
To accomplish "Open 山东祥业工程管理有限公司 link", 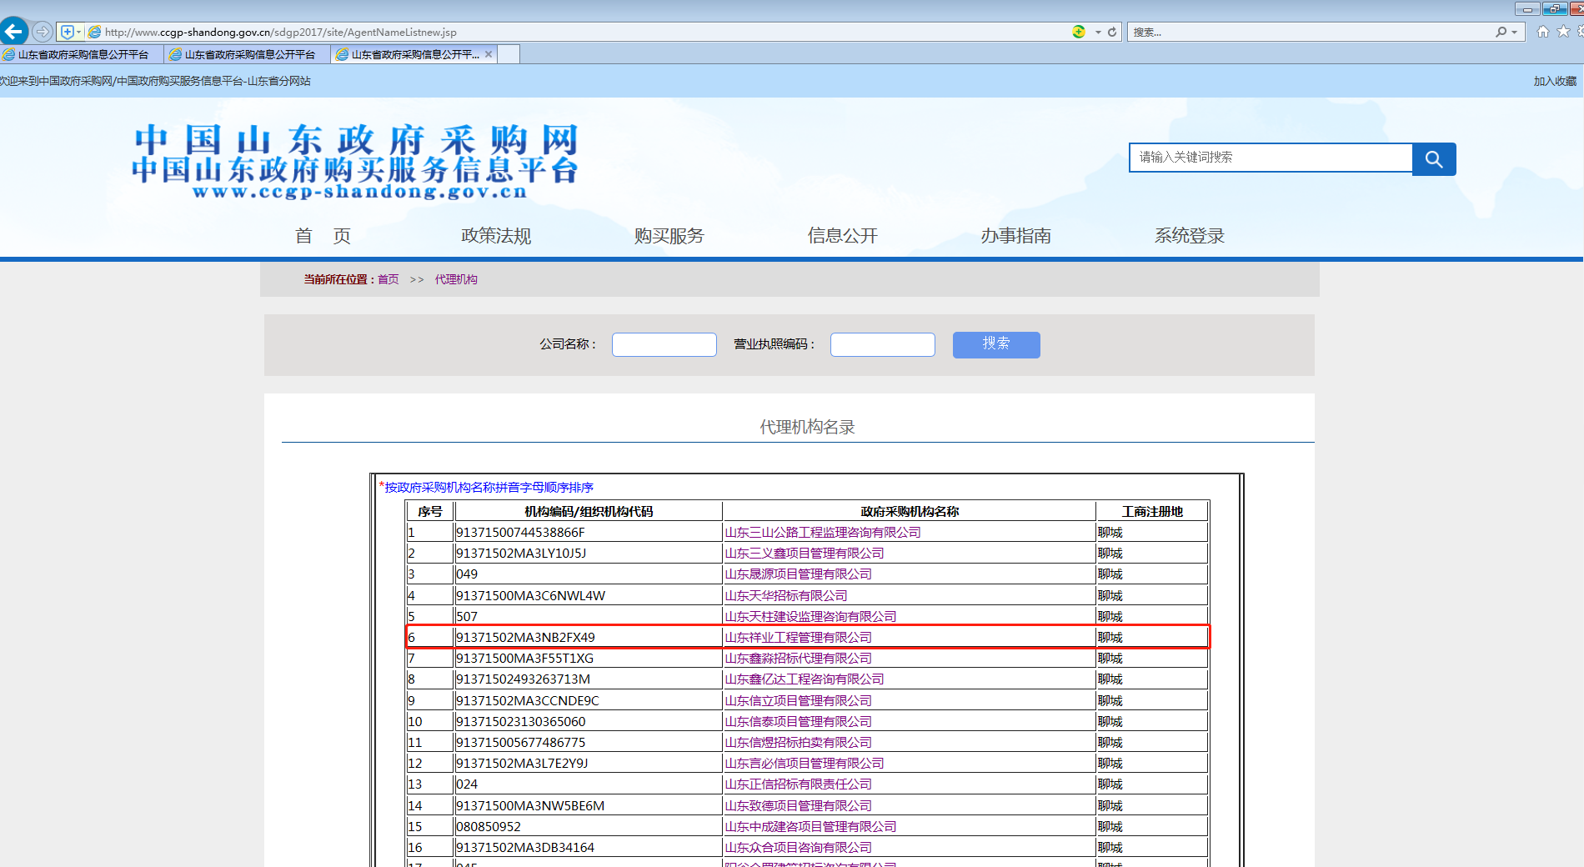I will click(798, 638).
